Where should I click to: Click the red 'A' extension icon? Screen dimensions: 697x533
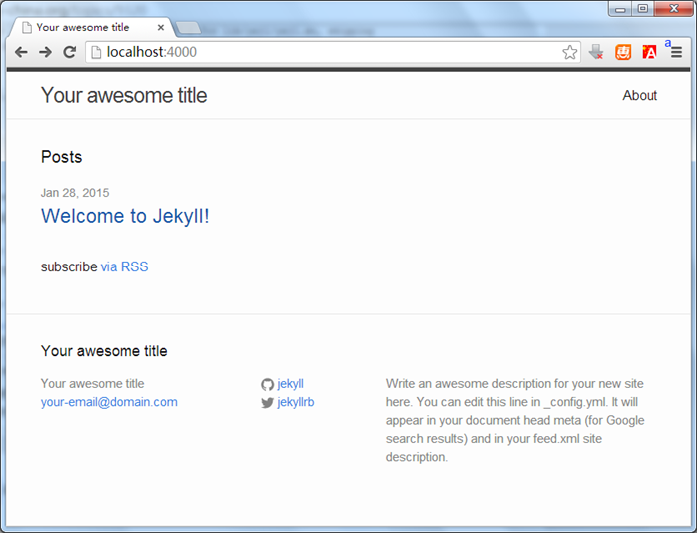pyautogui.click(x=649, y=52)
